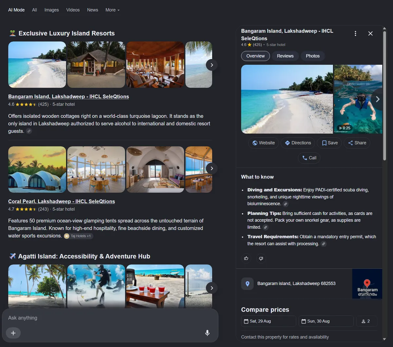Switch to the News tab
The height and width of the screenshot is (347, 393).
pos(93,10)
